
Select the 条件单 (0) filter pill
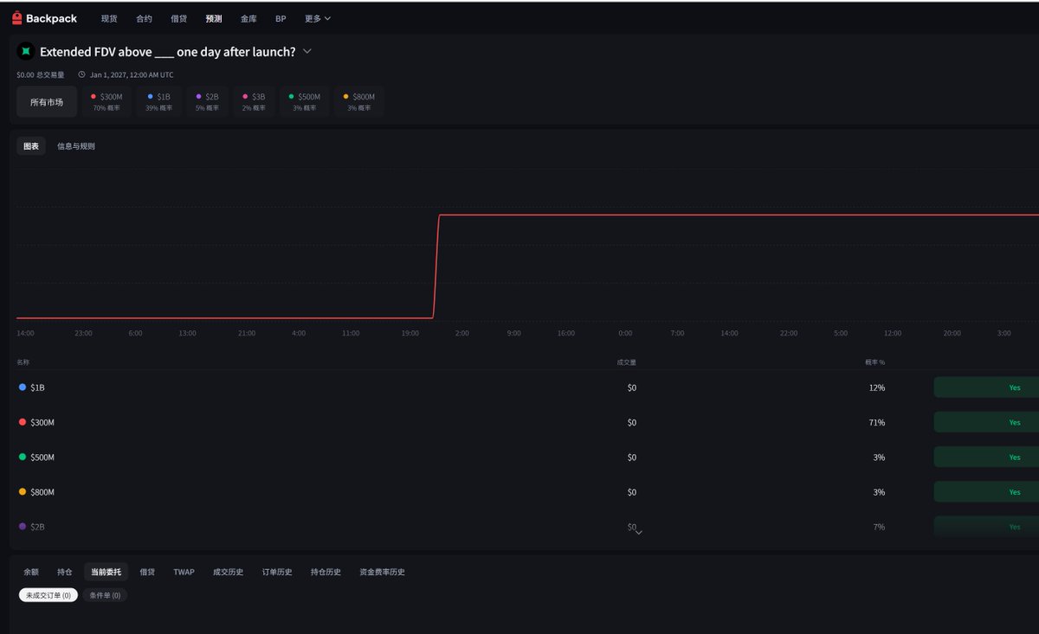point(105,595)
